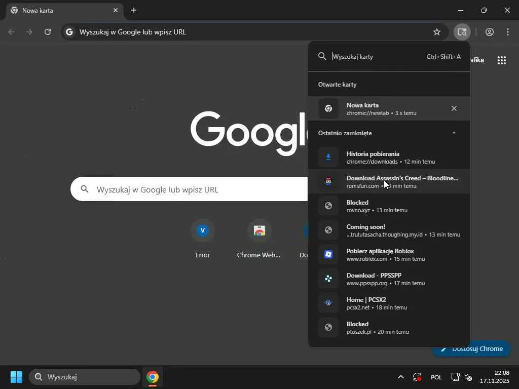Select the Nowa karta open tab entry
The width and height of the screenshot is (519, 389).
pyautogui.click(x=389, y=108)
